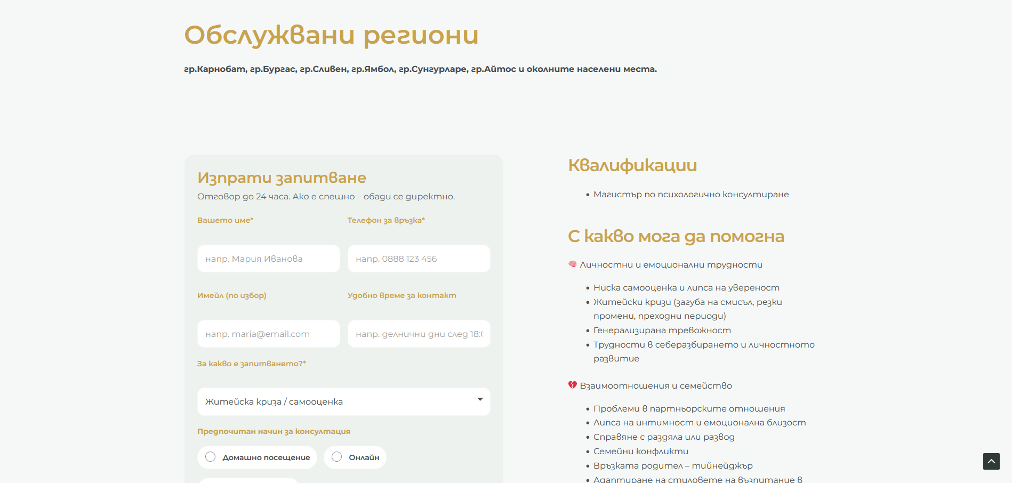Open dropdown arrow for inquiry topic
The height and width of the screenshot is (483, 1012).
coord(480,399)
